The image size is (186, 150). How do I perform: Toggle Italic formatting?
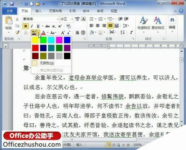coord(32,26)
